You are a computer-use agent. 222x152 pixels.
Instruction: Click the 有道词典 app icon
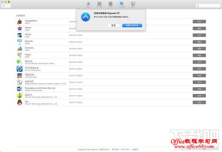pos(20,82)
